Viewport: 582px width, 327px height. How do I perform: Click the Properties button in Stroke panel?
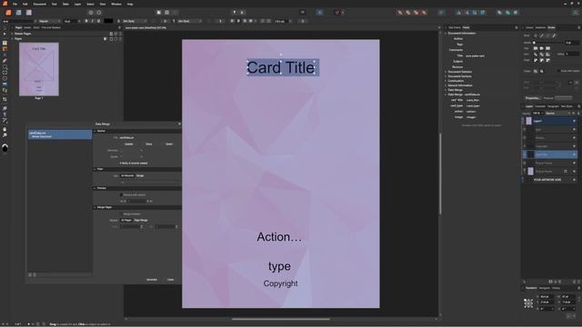point(533,98)
